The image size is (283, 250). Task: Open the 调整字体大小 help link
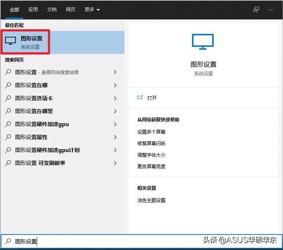click(151, 155)
